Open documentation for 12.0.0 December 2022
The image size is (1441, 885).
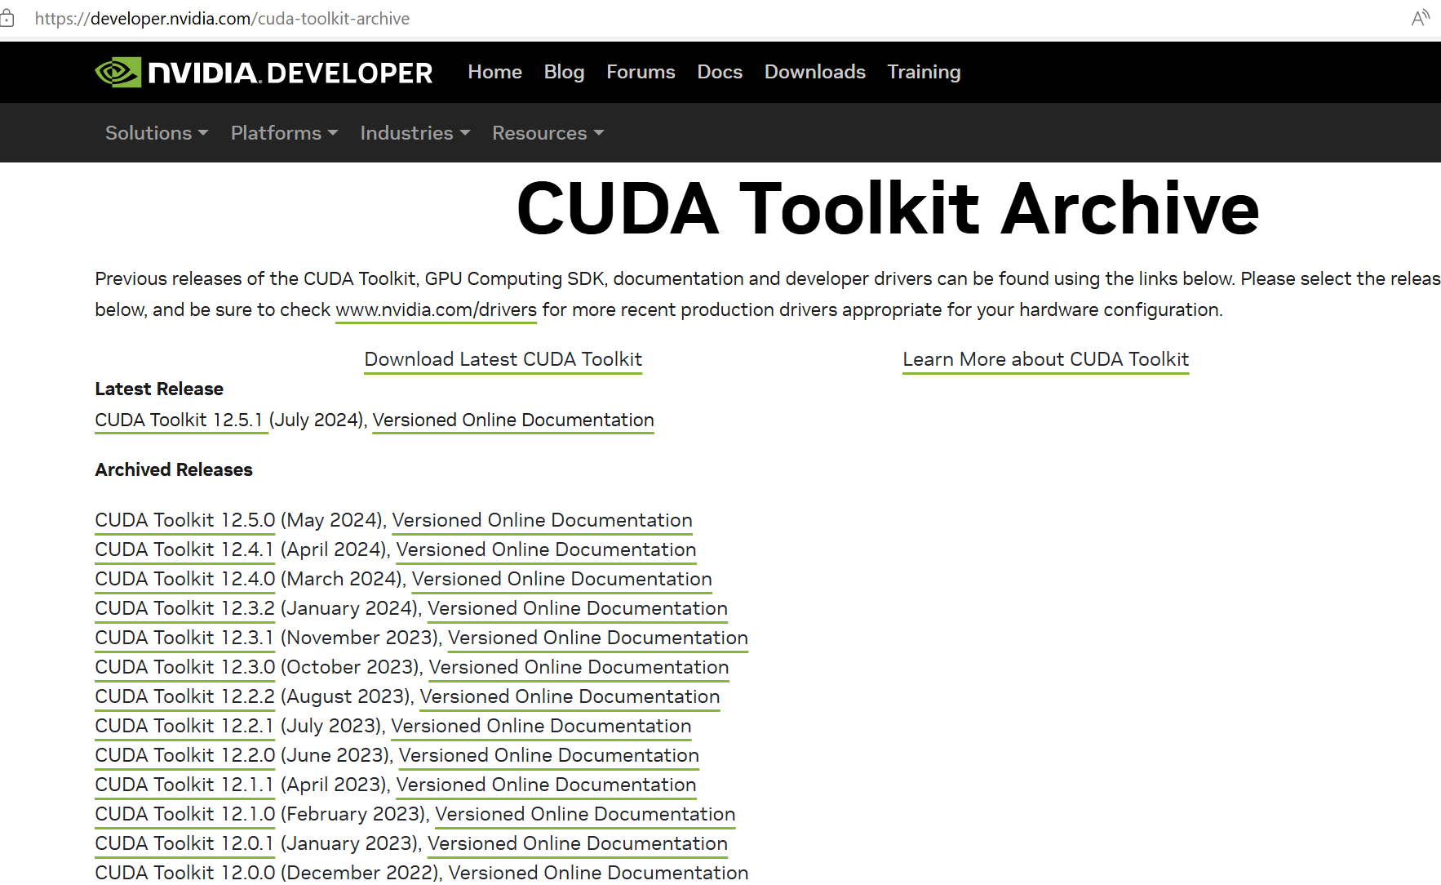pyautogui.click(x=598, y=873)
